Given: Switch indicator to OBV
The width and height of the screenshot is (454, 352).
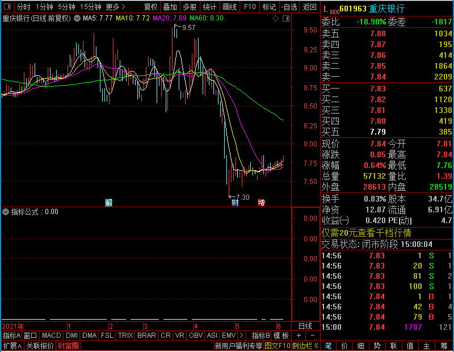Looking at the screenshot, I should (195, 336).
